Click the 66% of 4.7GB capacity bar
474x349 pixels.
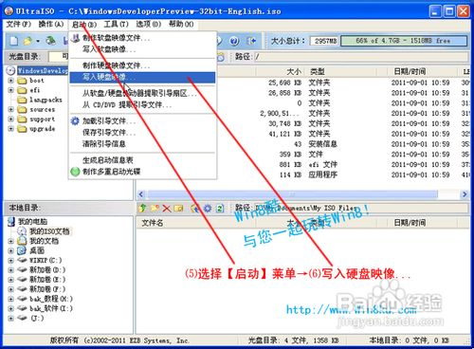click(x=404, y=41)
